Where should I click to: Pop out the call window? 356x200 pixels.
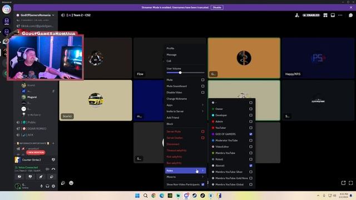tap(343, 183)
